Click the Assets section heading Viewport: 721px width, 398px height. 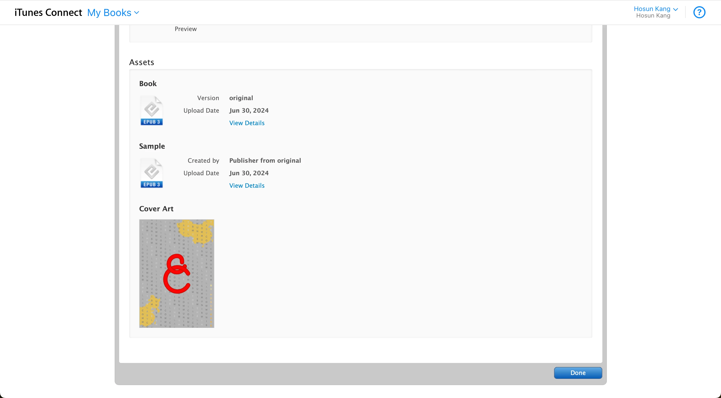coord(141,62)
